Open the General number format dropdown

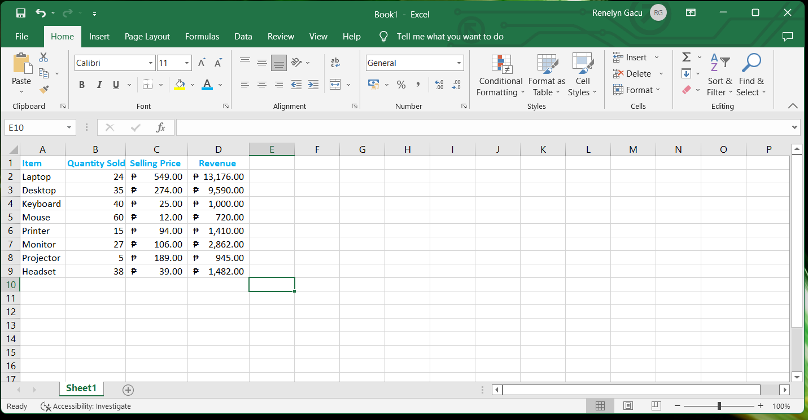(x=458, y=63)
